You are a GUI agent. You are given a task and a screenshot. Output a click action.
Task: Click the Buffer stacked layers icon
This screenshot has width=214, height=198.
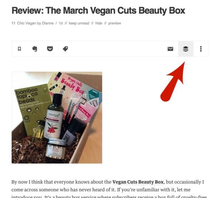coord(185,49)
